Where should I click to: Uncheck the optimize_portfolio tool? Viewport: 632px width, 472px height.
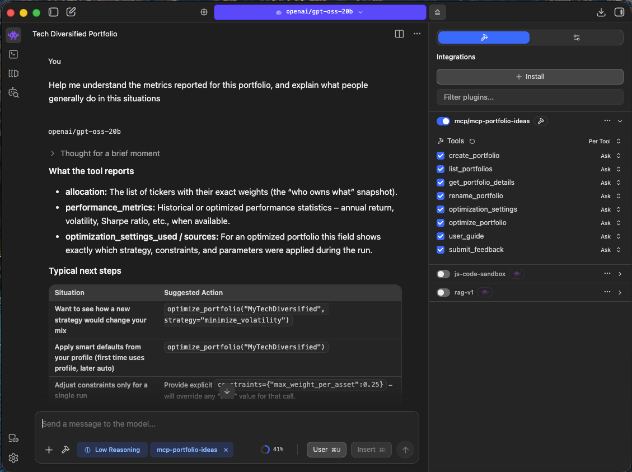[441, 223]
